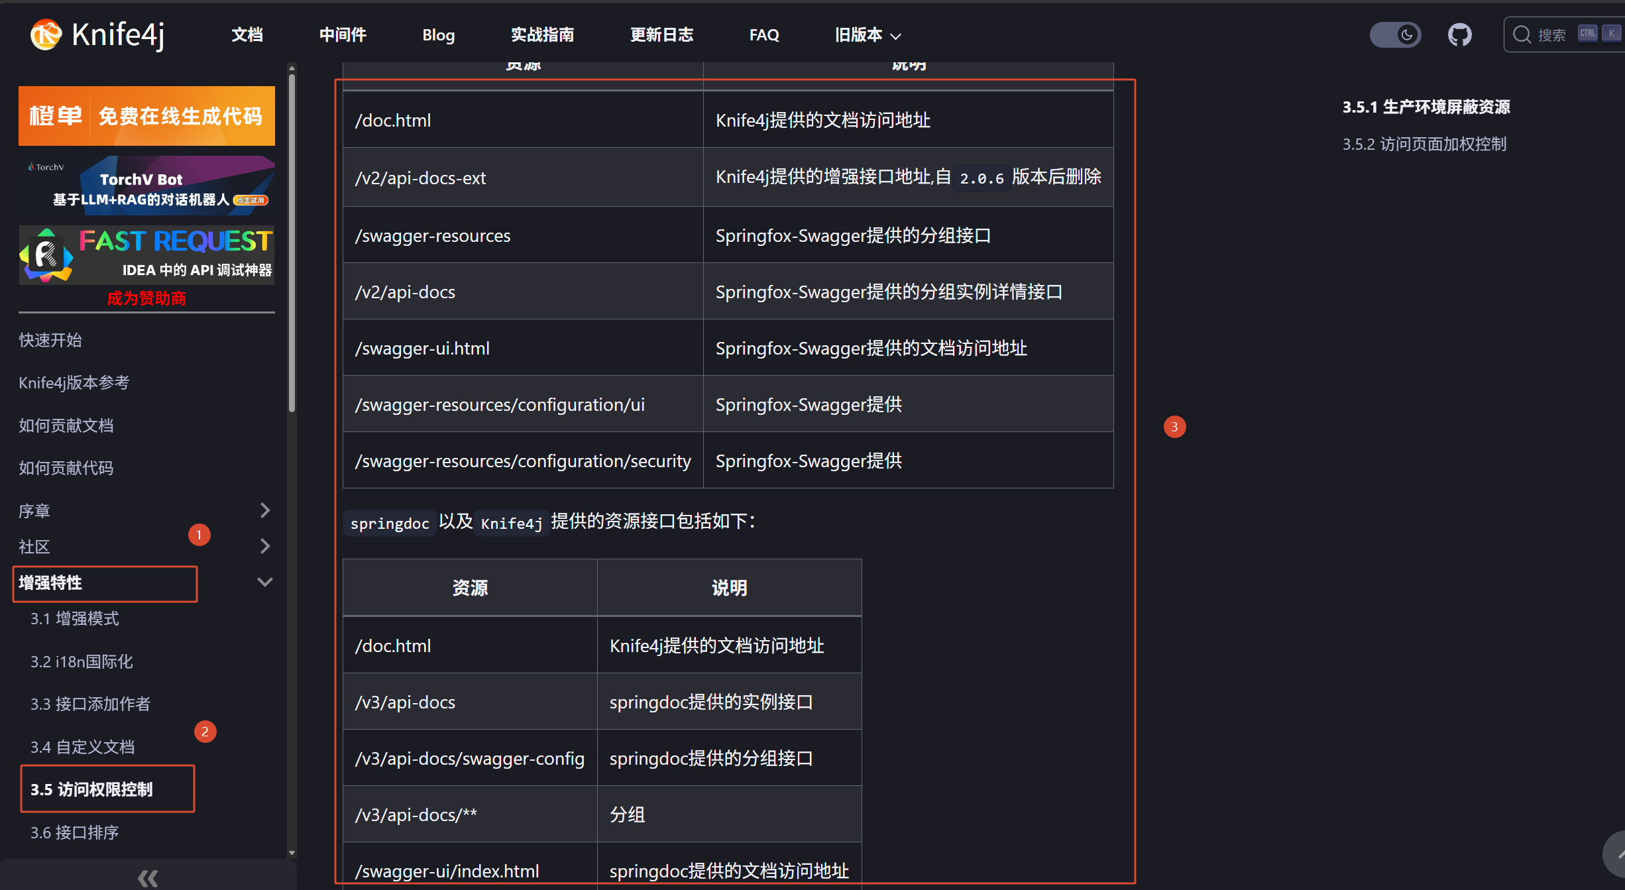
Task: Click the 2.0.6 inline code text
Action: (981, 178)
